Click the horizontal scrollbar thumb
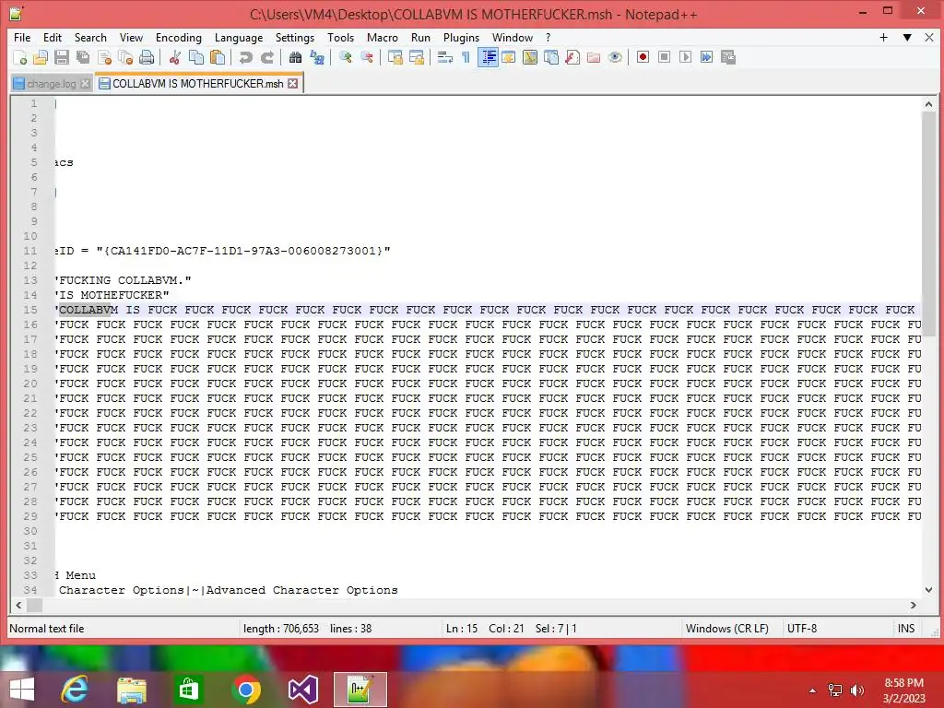Viewport: 944px width, 708px height. (x=34, y=605)
